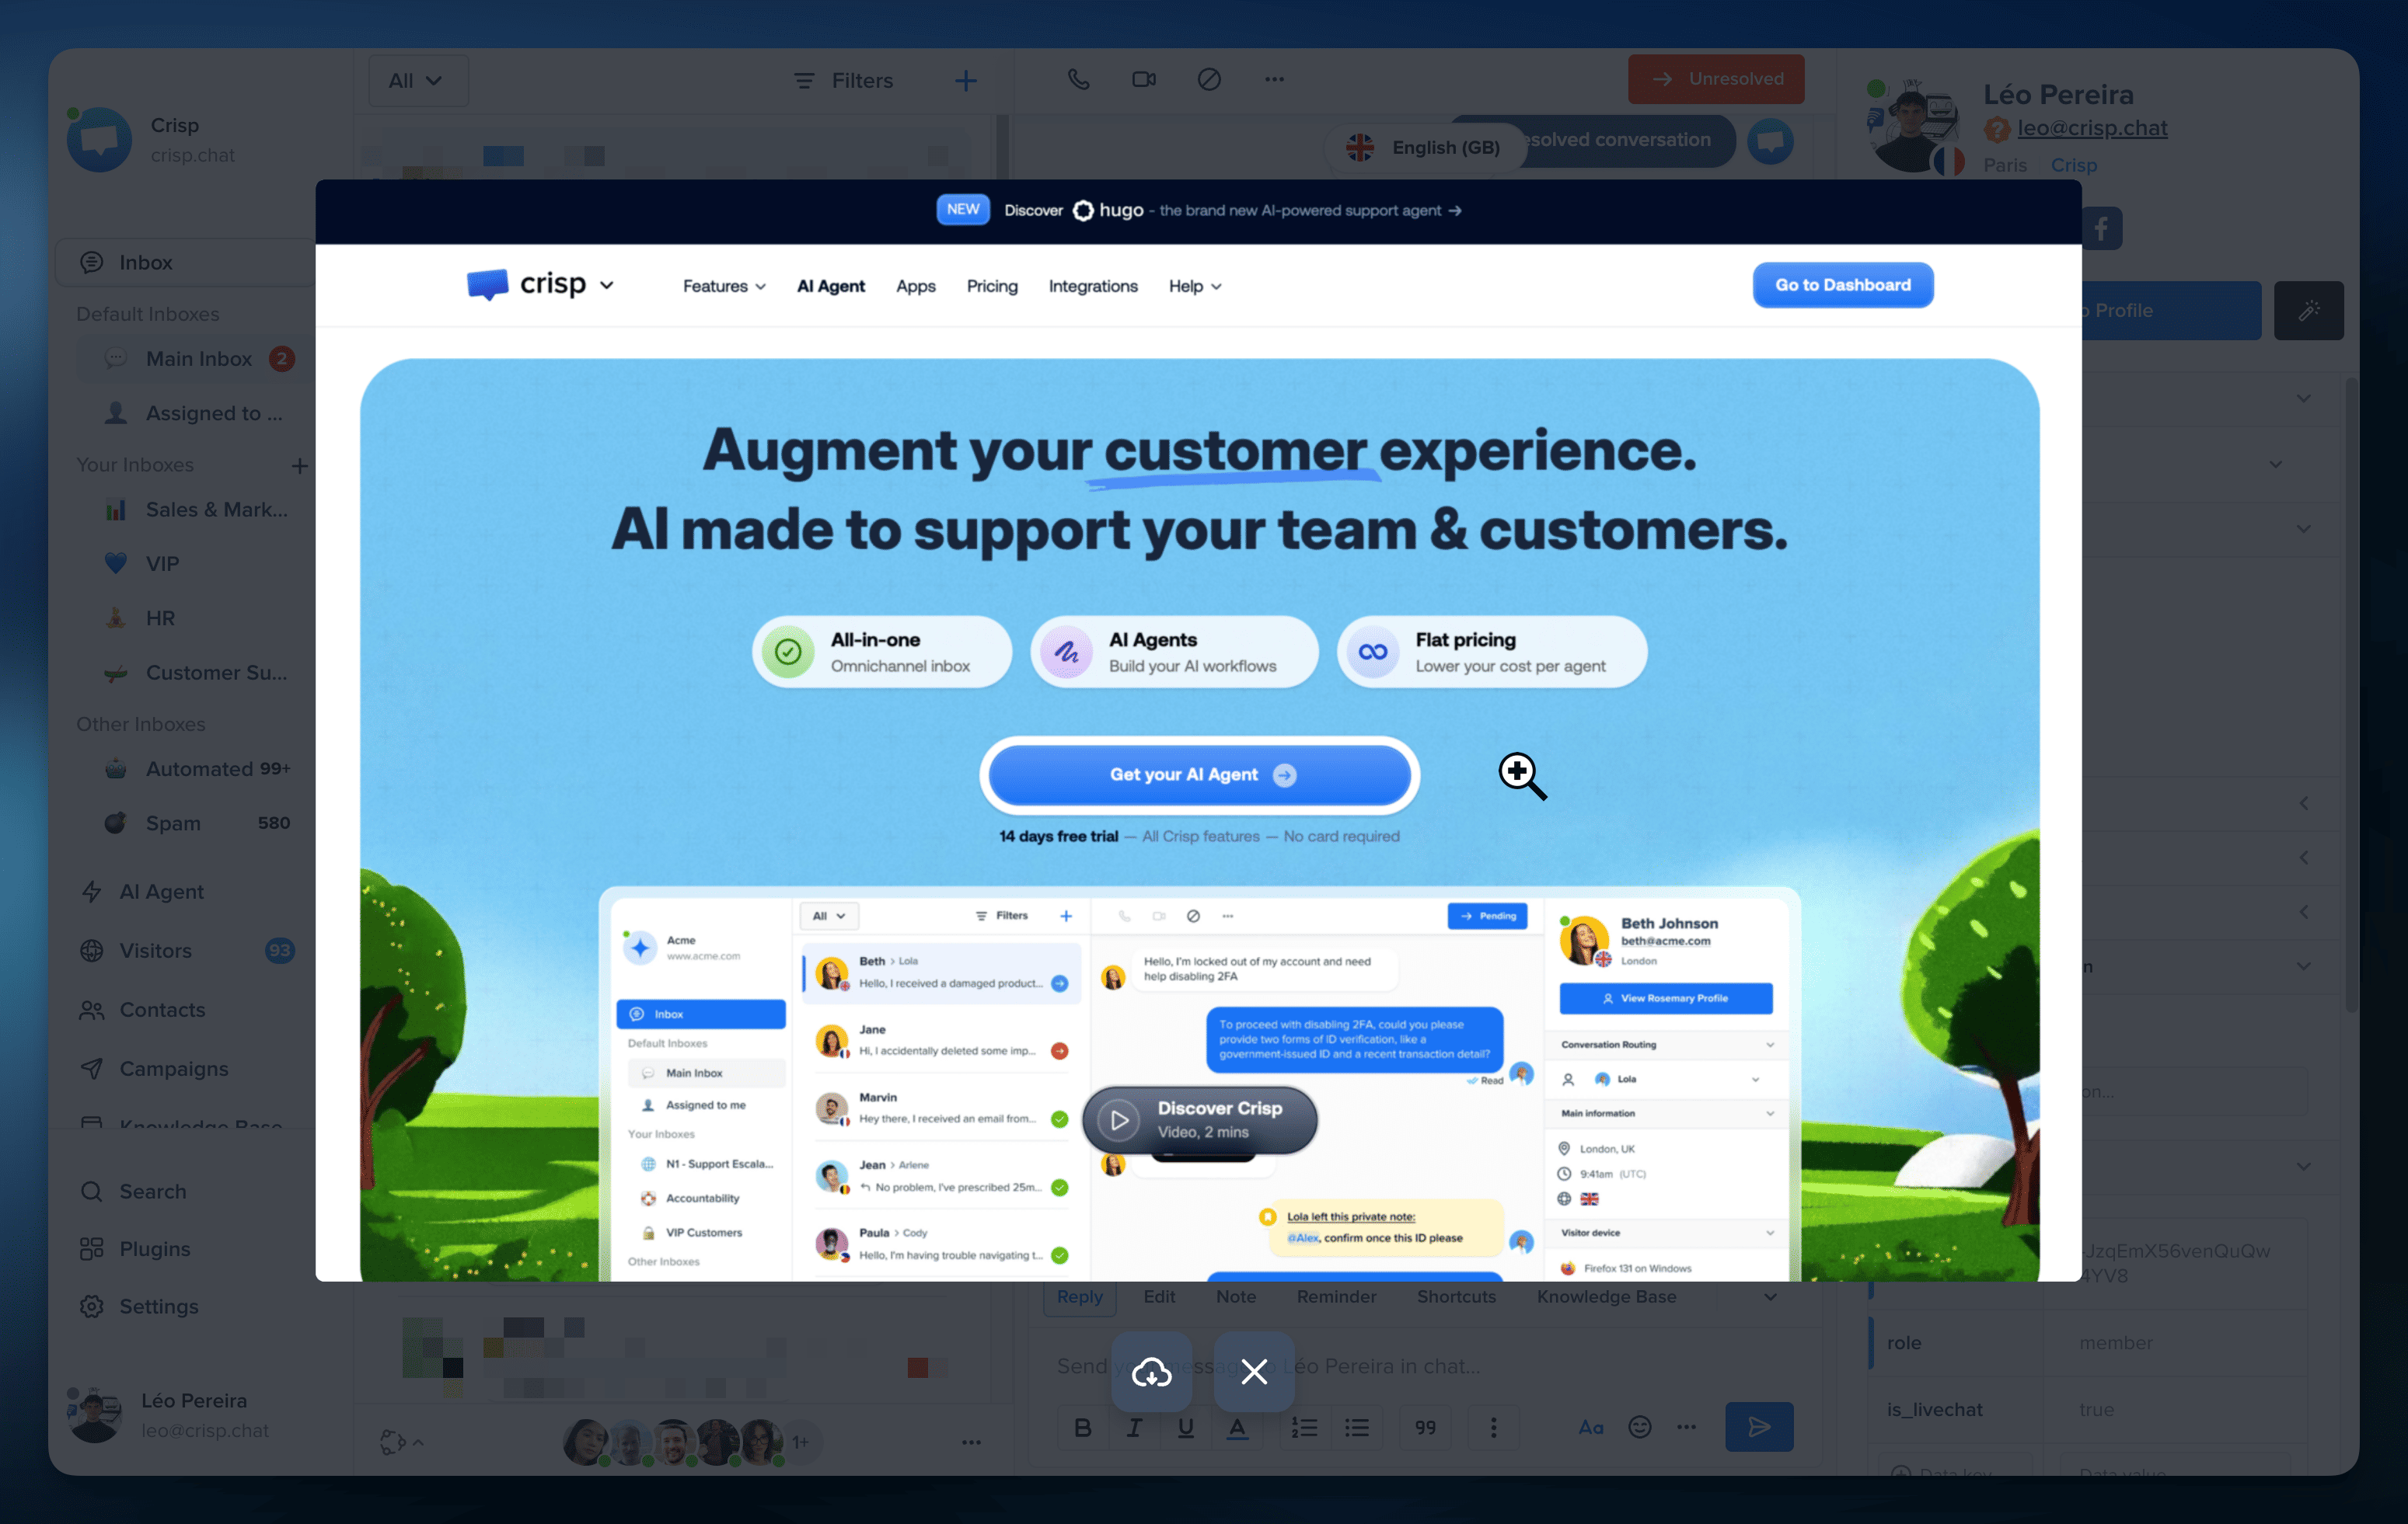Click the previewed Crisp website image
2408x1524 pixels.
[1198, 729]
